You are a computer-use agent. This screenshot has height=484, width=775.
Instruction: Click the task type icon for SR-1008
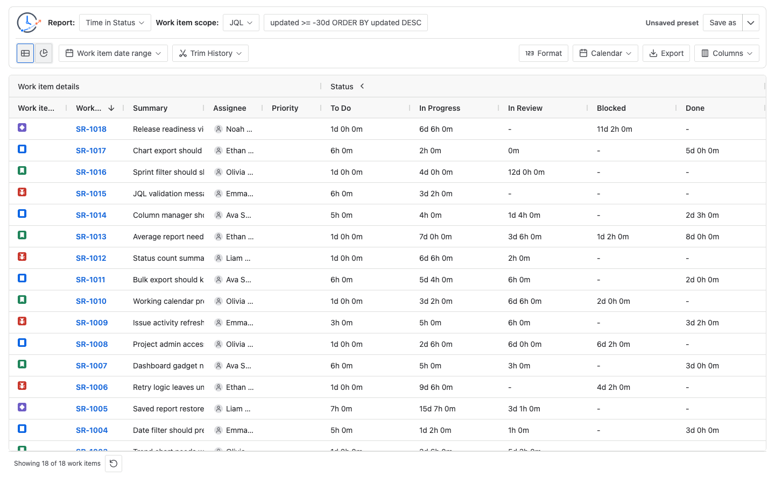click(22, 343)
